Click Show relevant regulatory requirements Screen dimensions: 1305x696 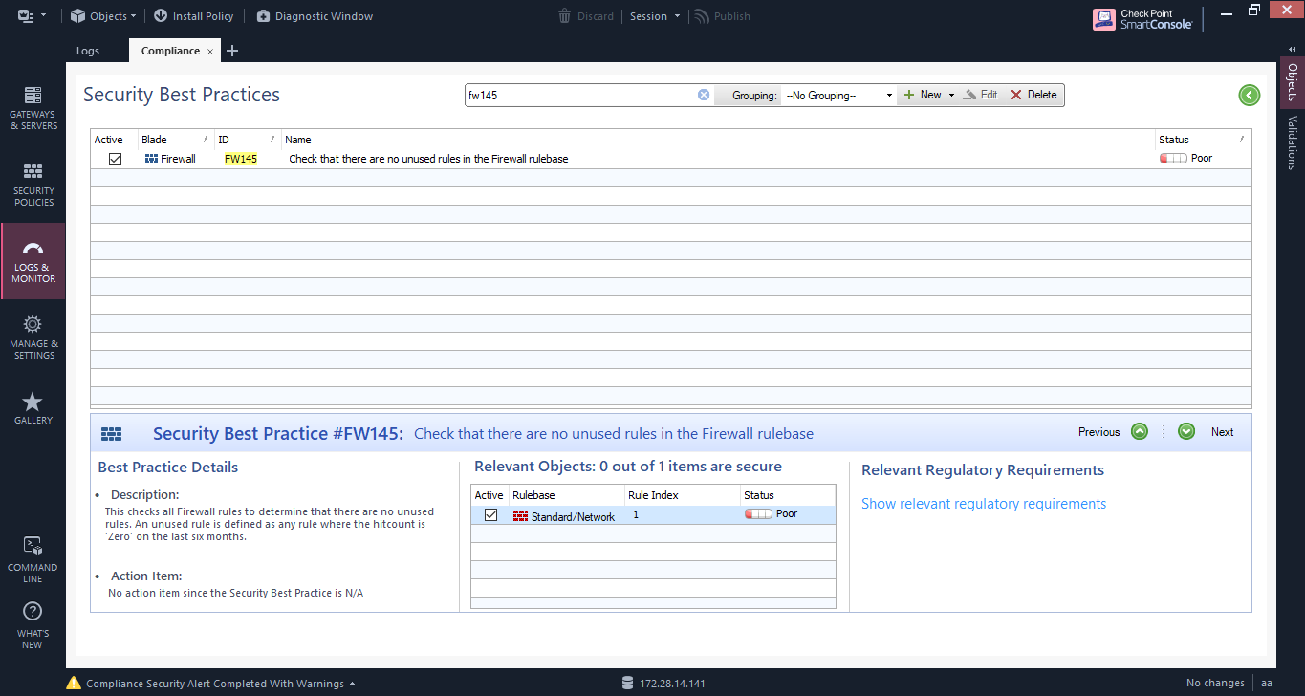coord(984,503)
